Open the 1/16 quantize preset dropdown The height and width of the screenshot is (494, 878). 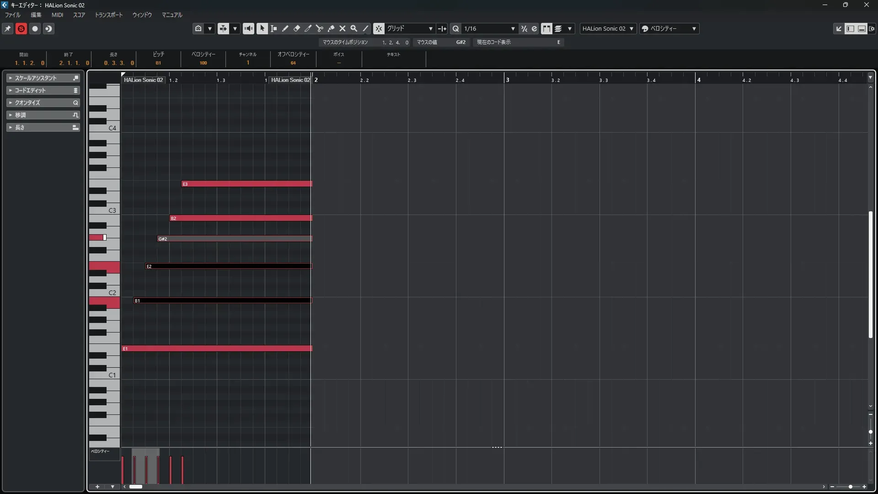(489, 28)
